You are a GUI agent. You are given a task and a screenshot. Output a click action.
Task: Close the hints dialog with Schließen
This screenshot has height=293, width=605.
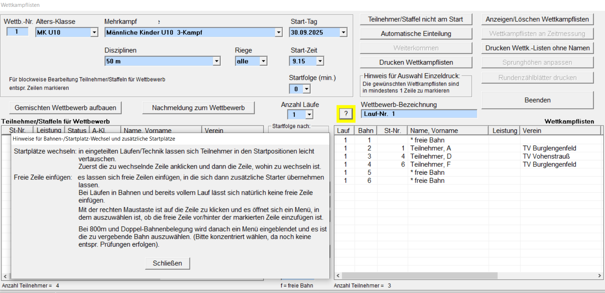click(x=167, y=263)
